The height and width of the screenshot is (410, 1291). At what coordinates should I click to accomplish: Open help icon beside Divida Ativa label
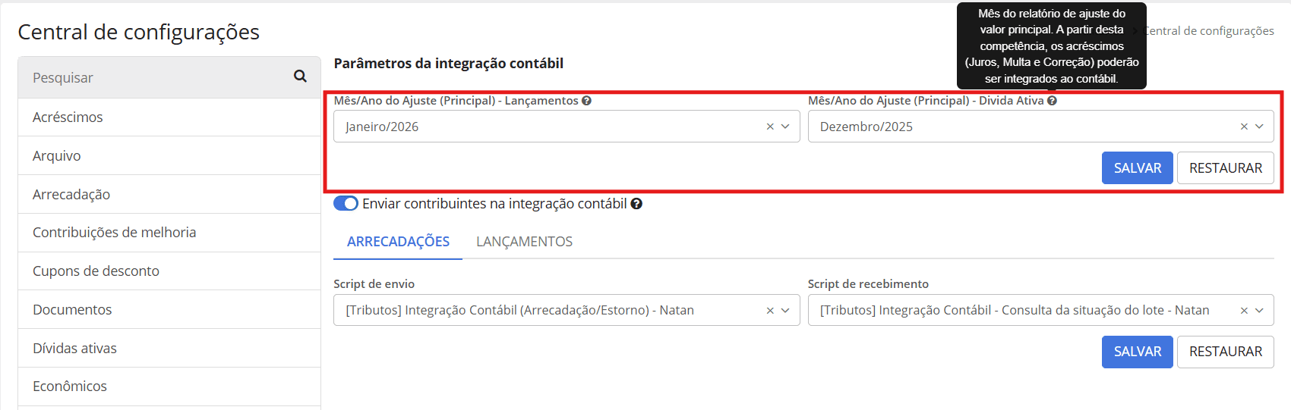pyautogui.click(x=1052, y=101)
